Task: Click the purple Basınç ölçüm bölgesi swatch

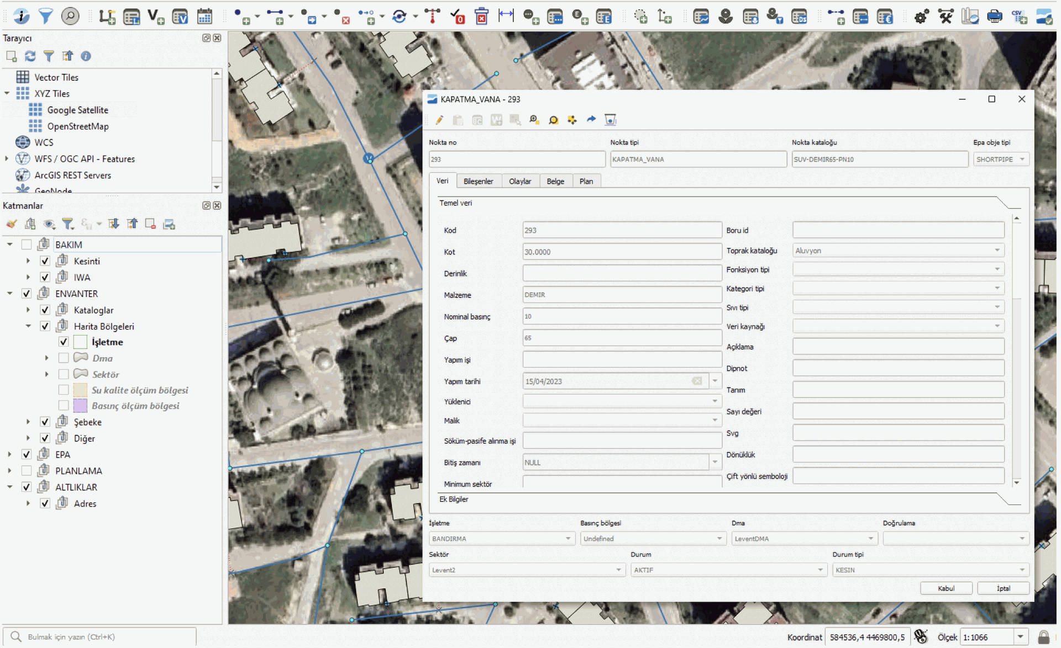Action: click(80, 406)
